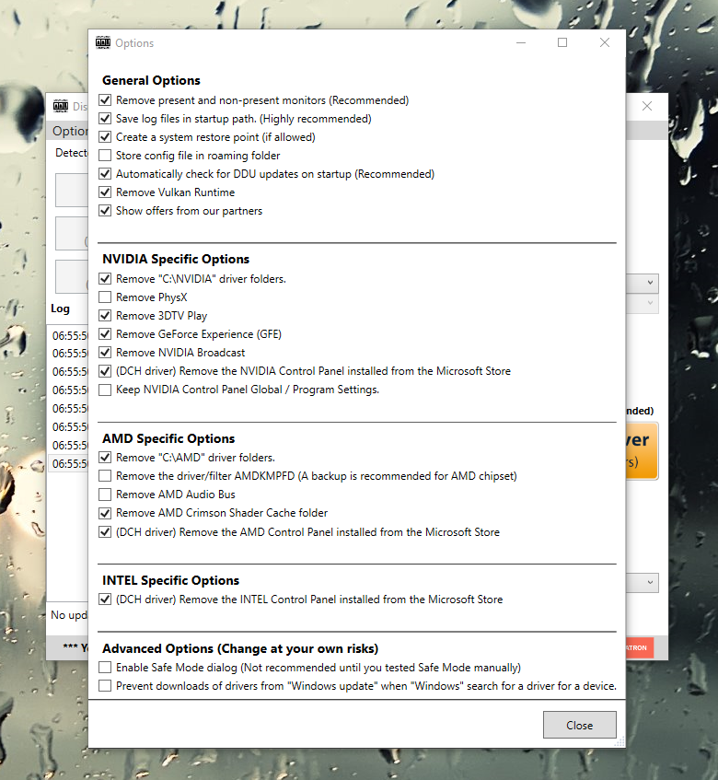Uncheck Remove Vulkan Runtime

point(105,192)
